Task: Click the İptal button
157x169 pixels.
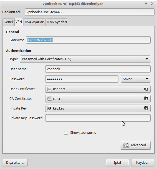Action: pos(117,163)
